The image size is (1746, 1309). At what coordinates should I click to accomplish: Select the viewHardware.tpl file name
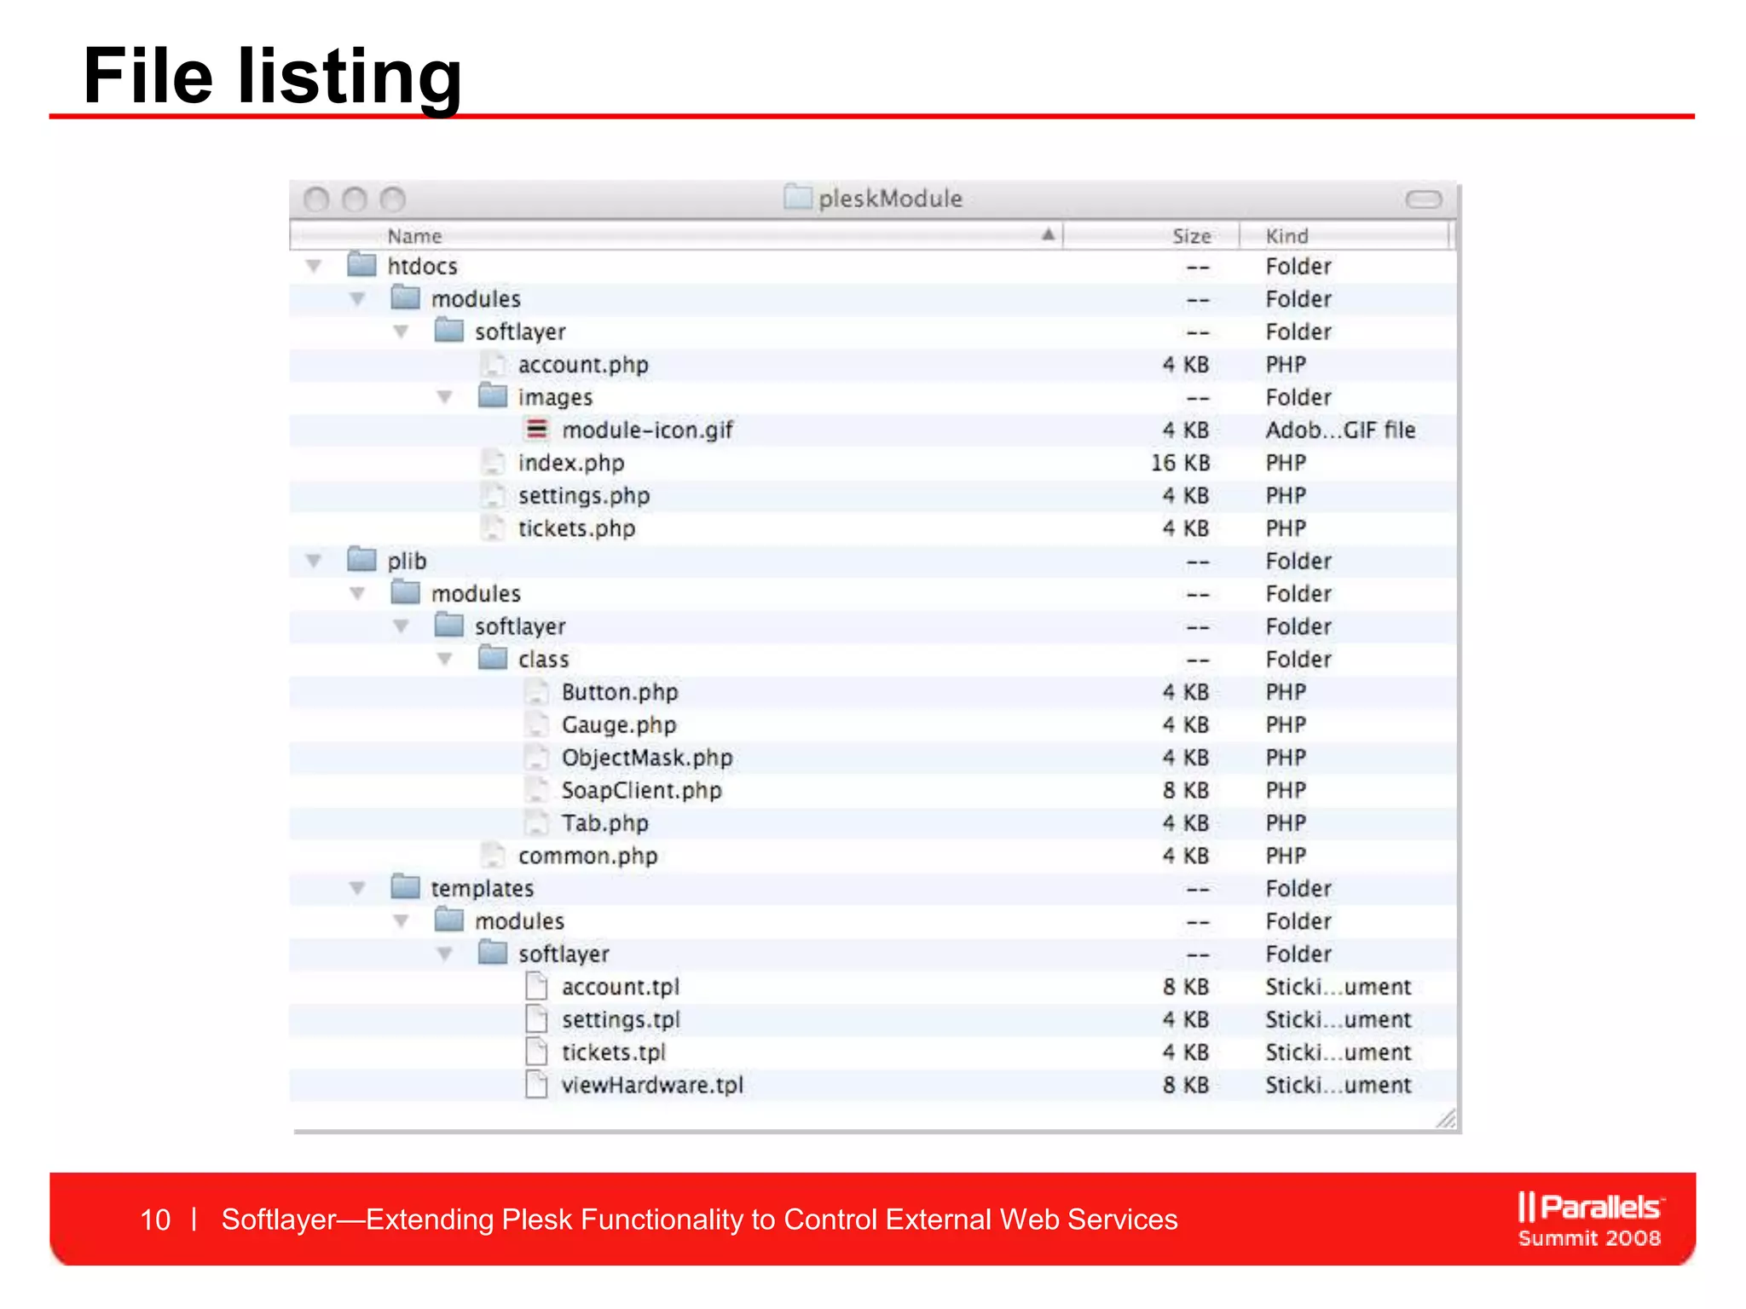(652, 1085)
